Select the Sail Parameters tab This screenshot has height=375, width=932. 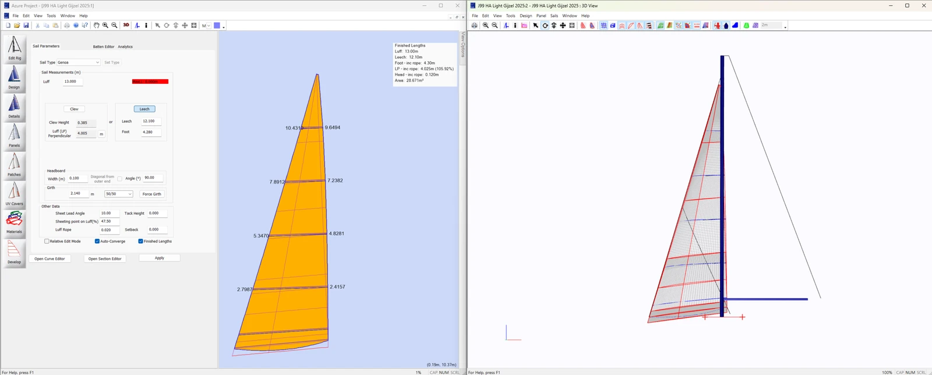click(46, 46)
